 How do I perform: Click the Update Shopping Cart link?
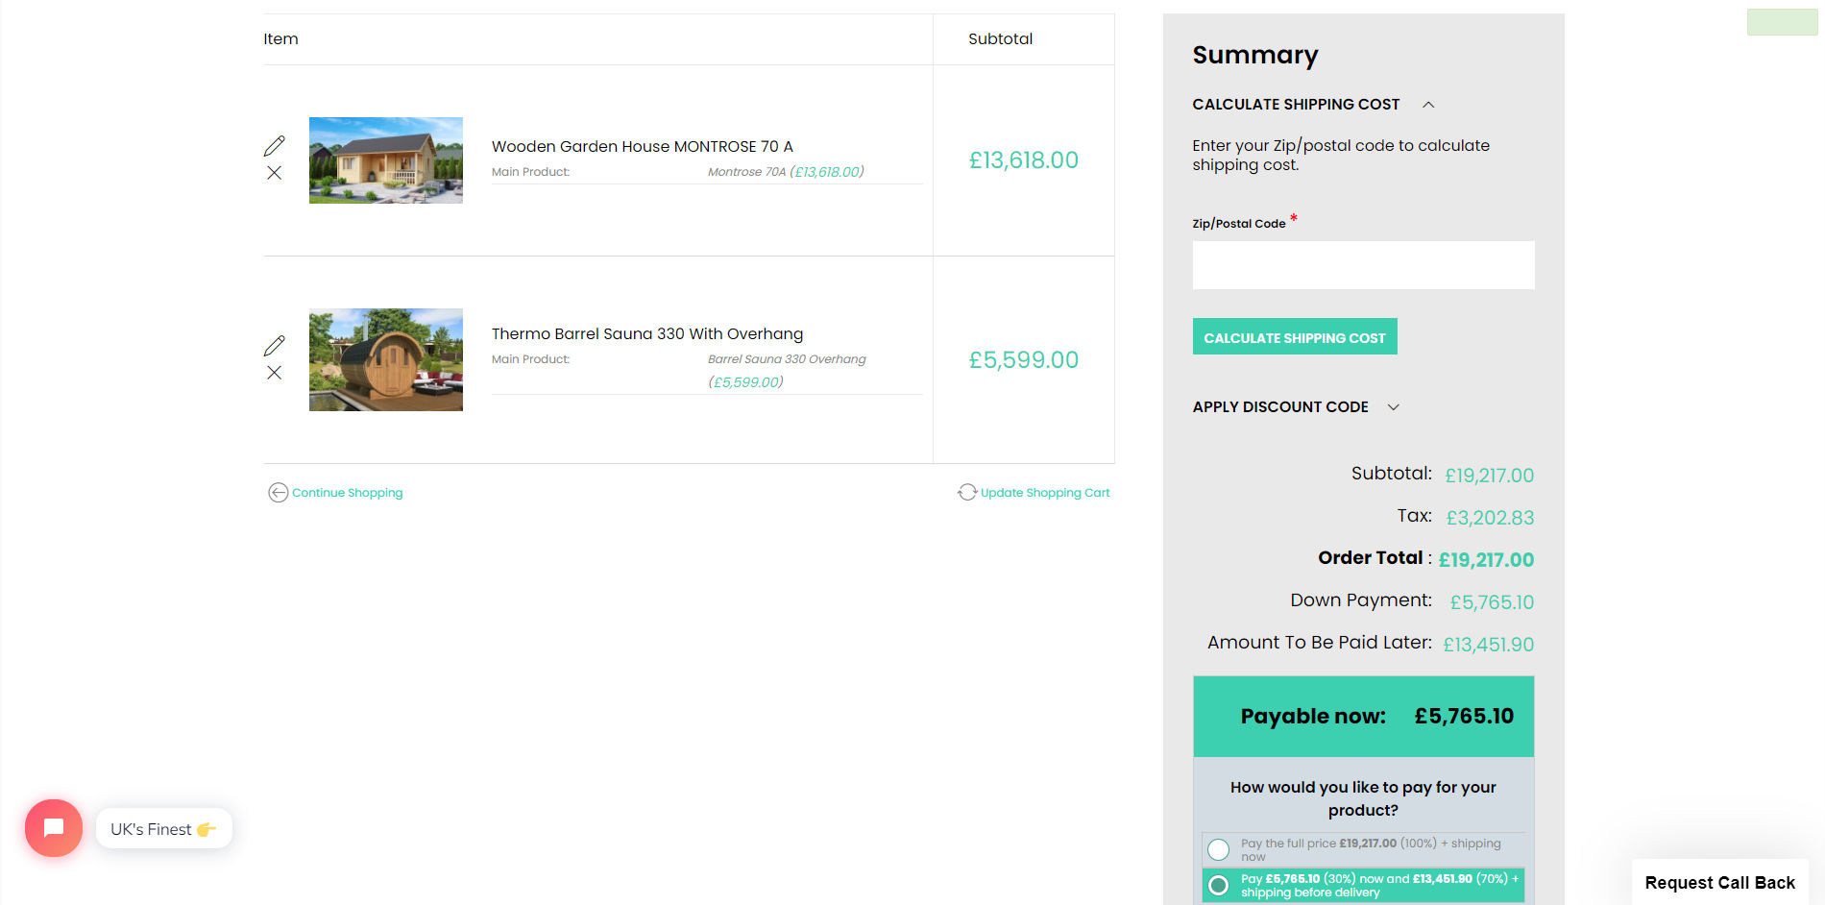1045,493
